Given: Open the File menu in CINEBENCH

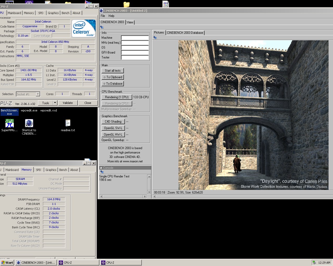Looking at the screenshot, I should point(103,16).
